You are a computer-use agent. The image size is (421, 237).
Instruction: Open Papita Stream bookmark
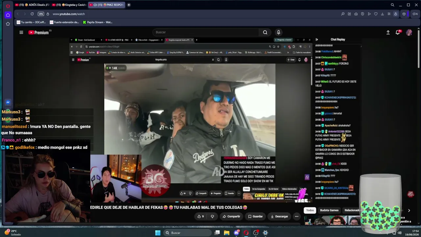[x=98, y=22]
